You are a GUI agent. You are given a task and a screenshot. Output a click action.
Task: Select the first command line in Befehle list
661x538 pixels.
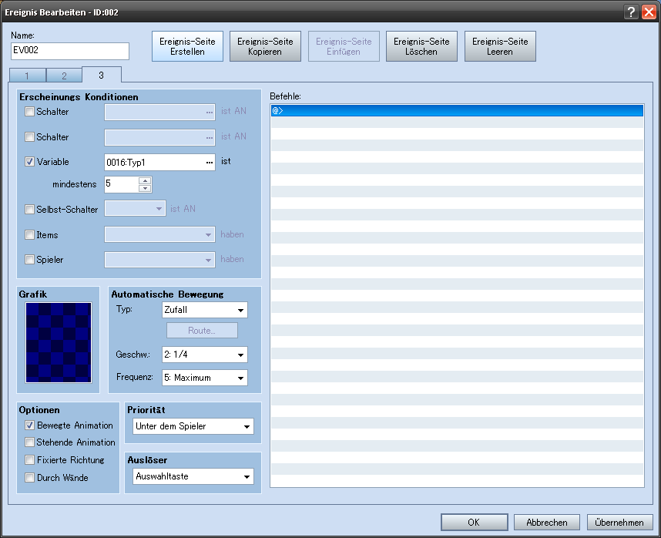(x=457, y=111)
